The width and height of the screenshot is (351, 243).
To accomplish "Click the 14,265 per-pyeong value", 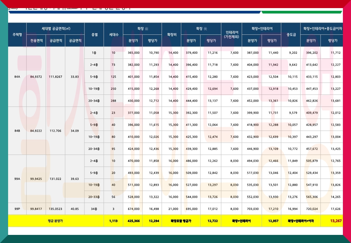I will tap(335, 197).
